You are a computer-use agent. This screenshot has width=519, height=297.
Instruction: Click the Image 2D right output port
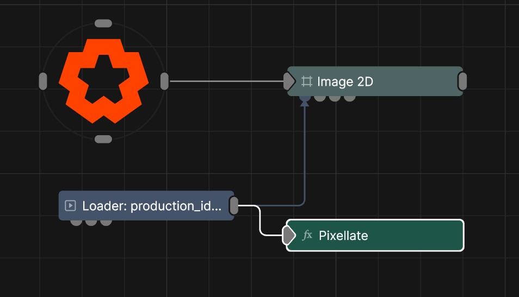tap(462, 81)
